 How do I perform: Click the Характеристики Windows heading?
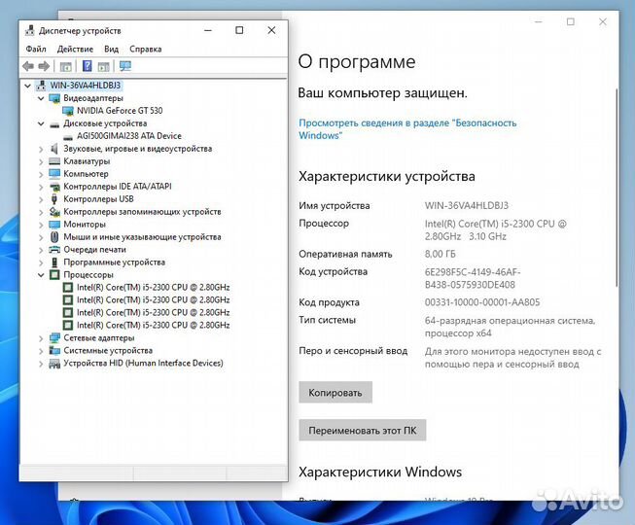(x=380, y=472)
